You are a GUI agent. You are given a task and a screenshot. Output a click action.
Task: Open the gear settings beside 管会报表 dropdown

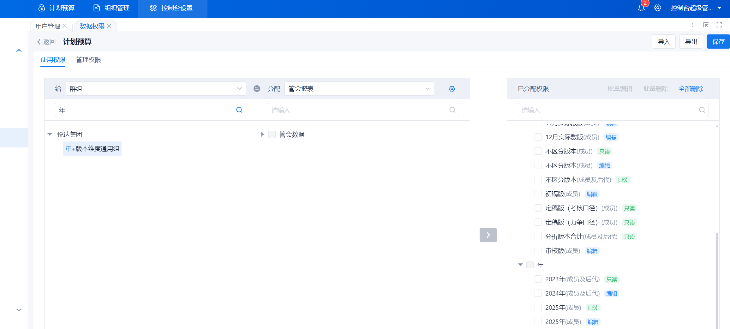(x=452, y=89)
